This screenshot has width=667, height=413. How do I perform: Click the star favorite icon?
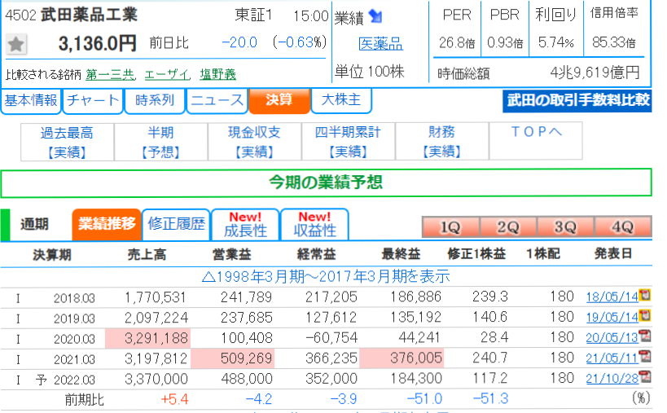click(x=16, y=44)
